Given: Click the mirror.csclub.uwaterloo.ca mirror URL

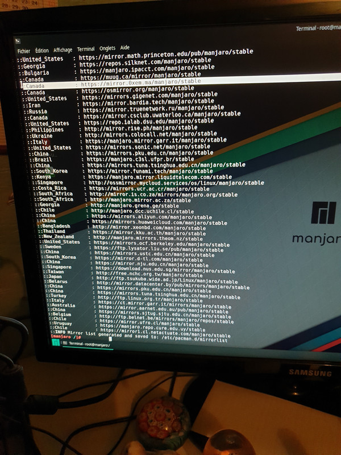Looking at the screenshot, I should (162, 115).
